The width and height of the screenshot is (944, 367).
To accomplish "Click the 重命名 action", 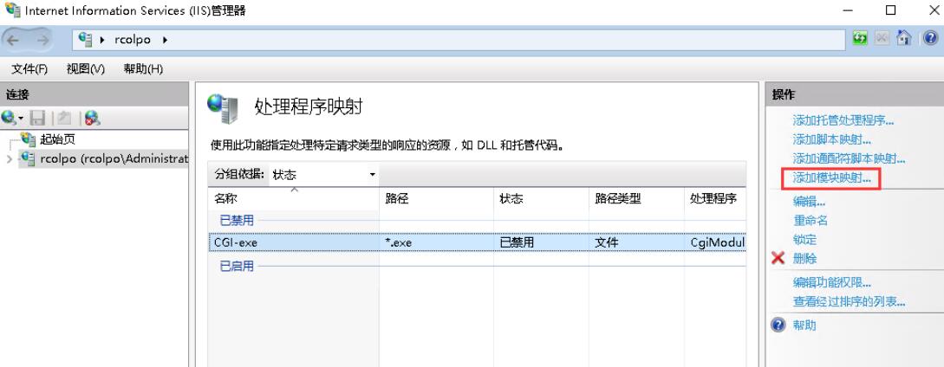I will coord(811,221).
